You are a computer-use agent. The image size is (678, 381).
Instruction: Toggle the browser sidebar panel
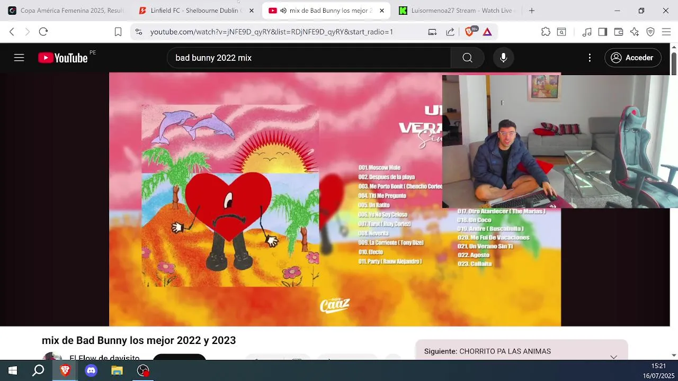tap(603, 32)
